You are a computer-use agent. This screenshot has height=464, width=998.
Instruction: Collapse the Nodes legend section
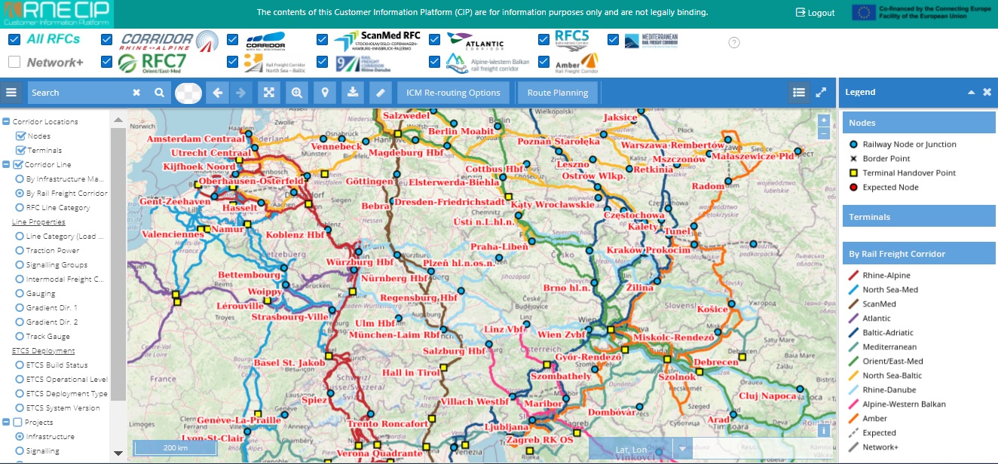tap(919, 123)
